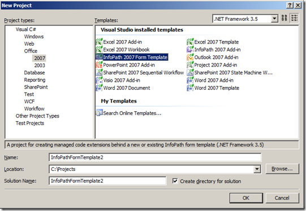
Task: Select the PowerPoint 2007 Add-in template icon
Action: [x=99, y=65]
